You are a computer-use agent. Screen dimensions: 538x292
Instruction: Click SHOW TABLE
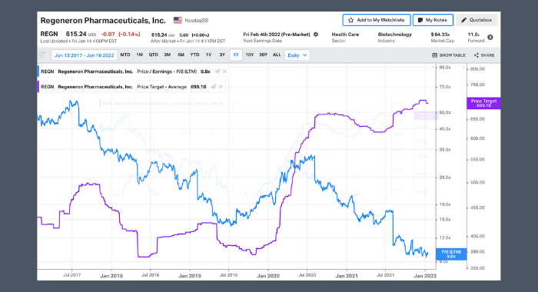pos(449,55)
